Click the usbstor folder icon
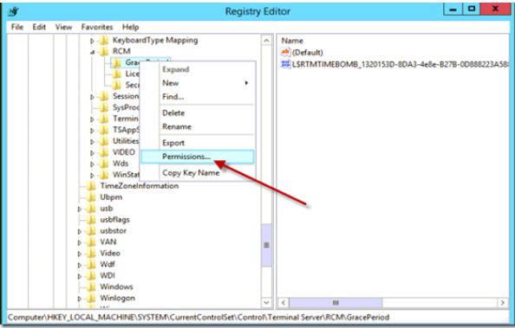Screen dimensions: 515x328 [x=91, y=230]
